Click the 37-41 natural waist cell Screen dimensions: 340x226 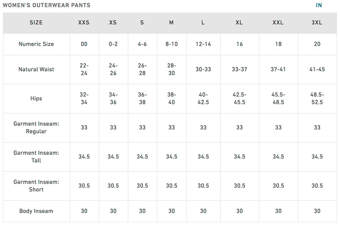(x=278, y=70)
